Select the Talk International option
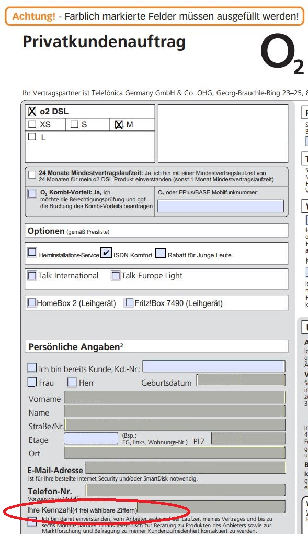 click(x=32, y=275)
